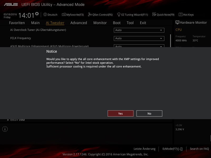Switch to the Main tab
Screen dimensions: 211x158
(x=35, y=23)
